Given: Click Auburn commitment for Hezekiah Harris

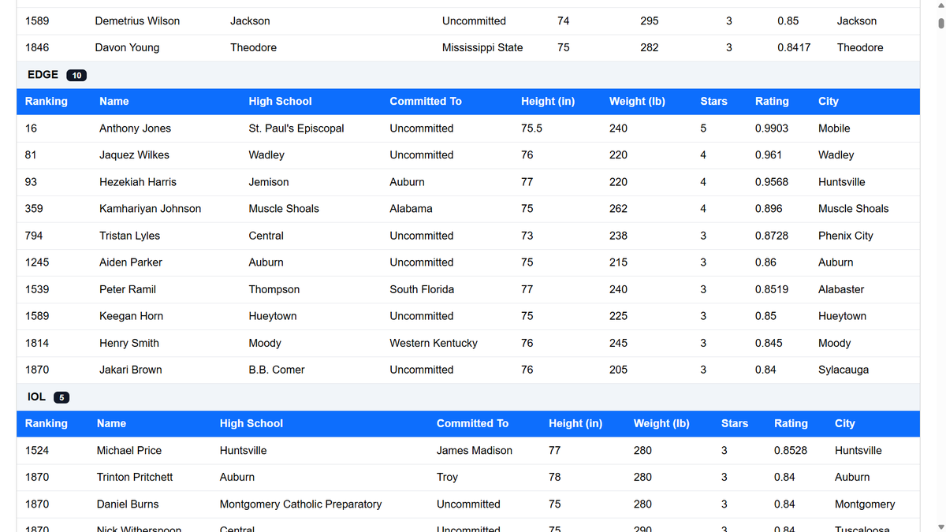Looking at the screenshot, I should click(x=407, y=182).
